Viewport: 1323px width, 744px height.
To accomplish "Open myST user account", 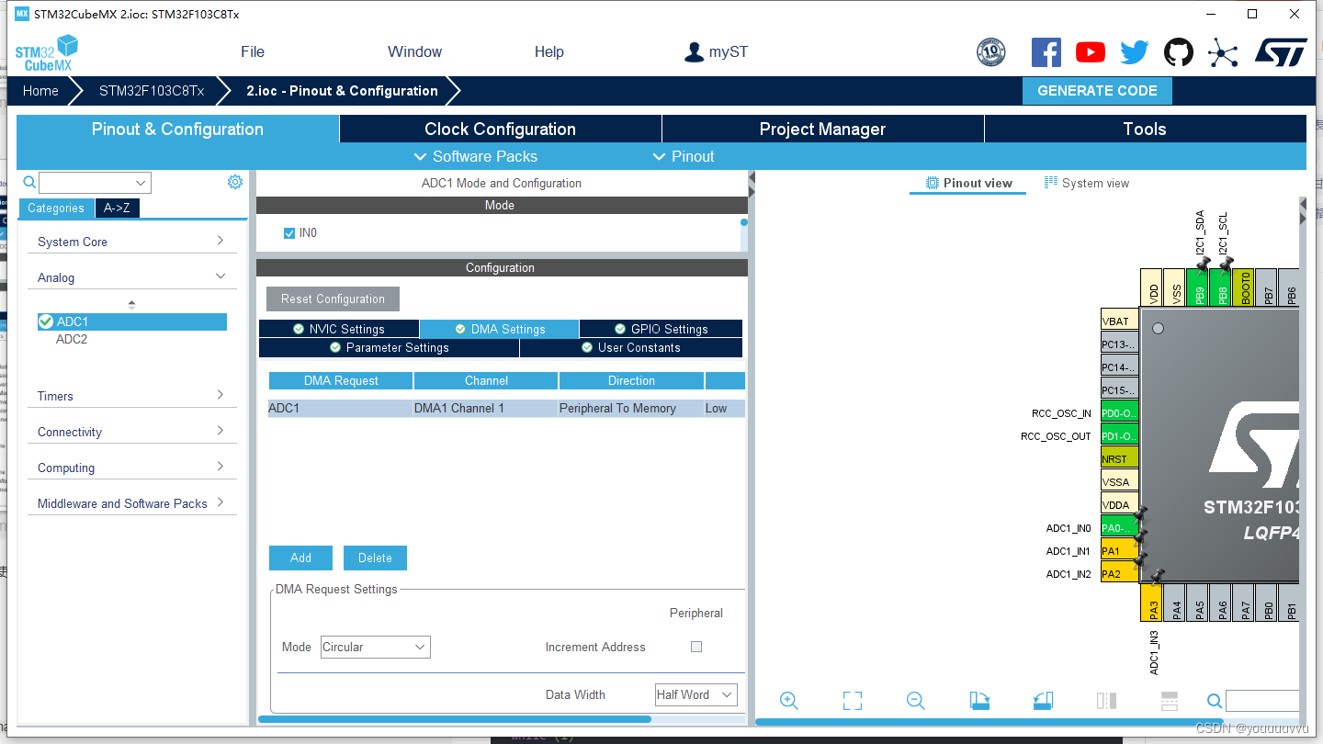I will pyautogui.click(x=717, y=52).
